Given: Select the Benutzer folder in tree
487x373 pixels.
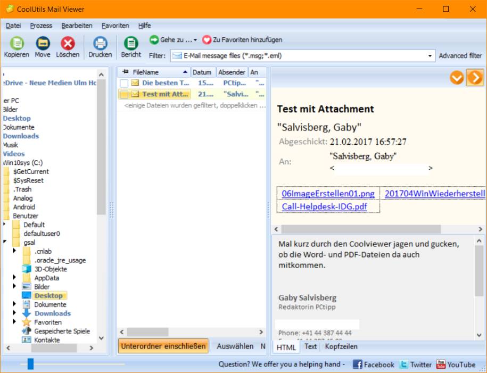Looking at the screenshot, I should coord(26,215).
